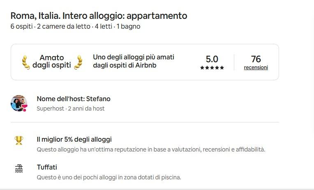Screen dimensions: 314x190
Task: Click the Superhost badge on avatar
Action: [x=24, y=108]
